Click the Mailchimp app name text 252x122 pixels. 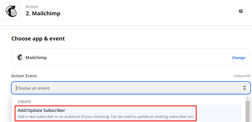pos(36,57)
